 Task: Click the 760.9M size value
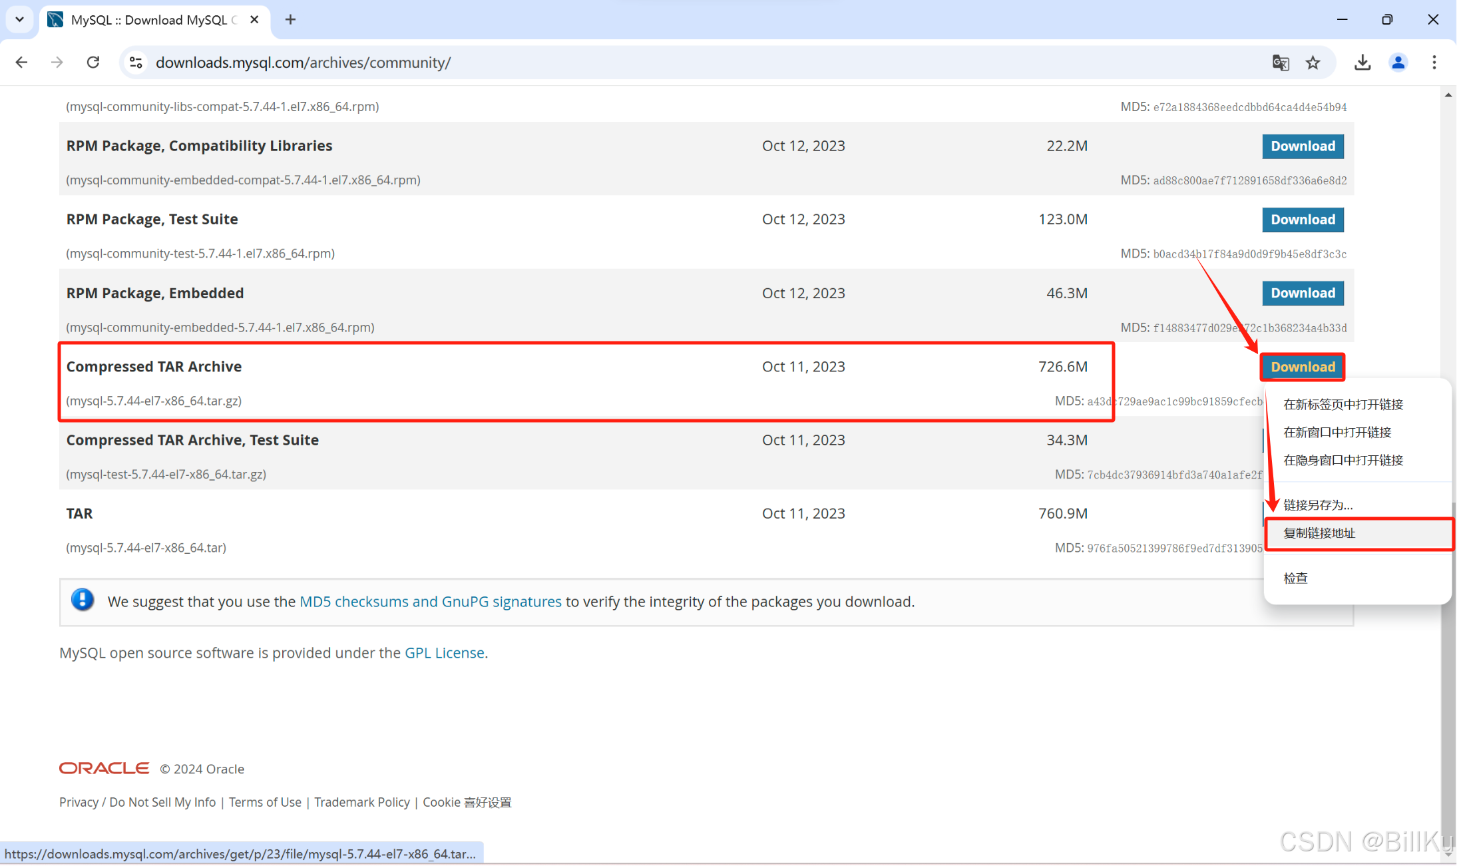point(1062,514)
